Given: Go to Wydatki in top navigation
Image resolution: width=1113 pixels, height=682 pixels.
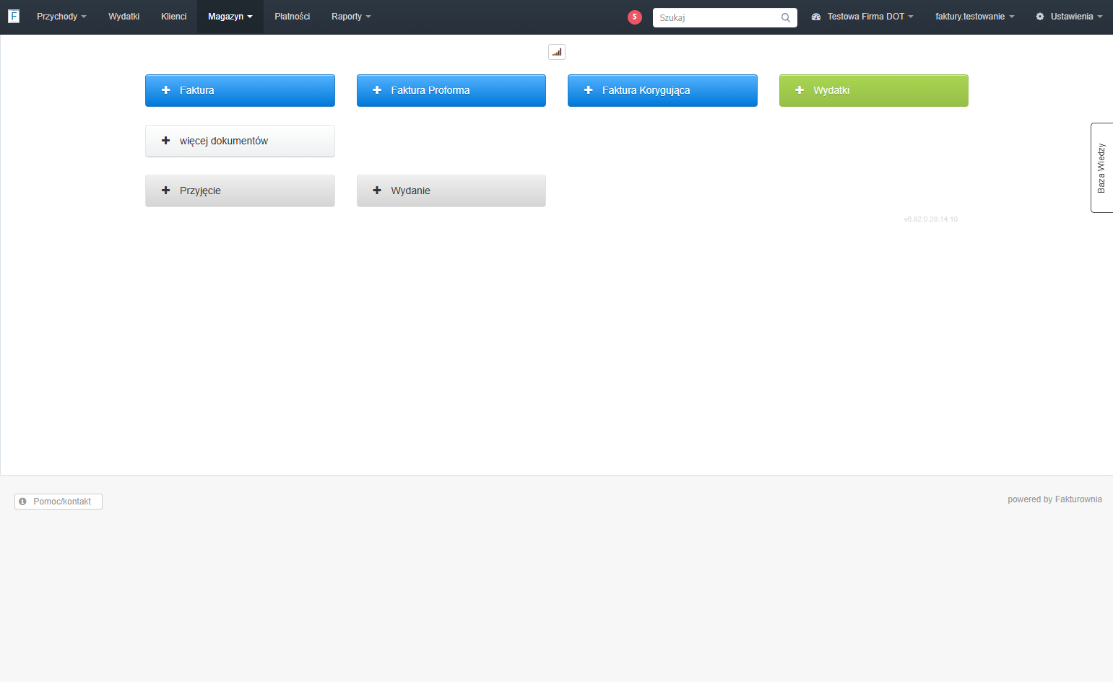Looking at the screenshot, I should pyautogui.click(x=124, y=17).
